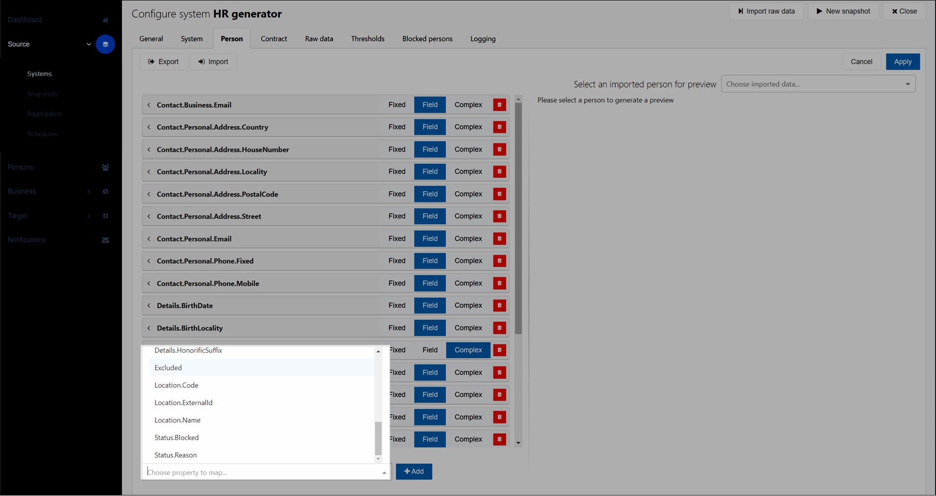Delete the Contact.Personal.Address.Country mapping
936x496 pixels.
[x=499, y=127]
